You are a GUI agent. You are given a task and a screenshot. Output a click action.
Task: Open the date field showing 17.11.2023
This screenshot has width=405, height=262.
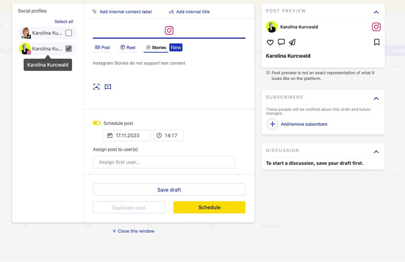click(x=127, y=135)
